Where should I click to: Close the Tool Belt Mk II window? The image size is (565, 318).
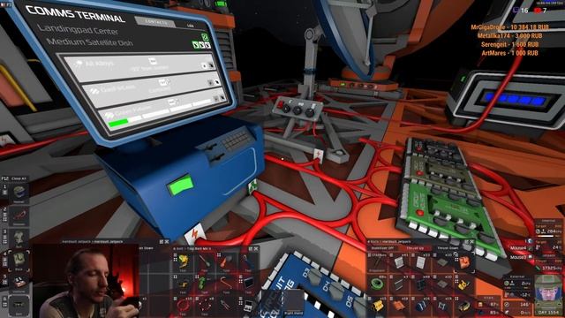(256, 249)
